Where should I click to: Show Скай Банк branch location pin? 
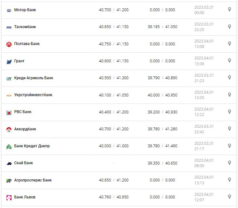229,163
